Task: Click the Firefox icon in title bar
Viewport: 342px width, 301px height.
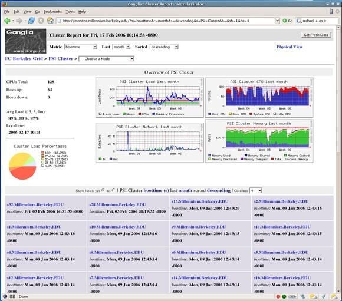Action: click(4, 4)
